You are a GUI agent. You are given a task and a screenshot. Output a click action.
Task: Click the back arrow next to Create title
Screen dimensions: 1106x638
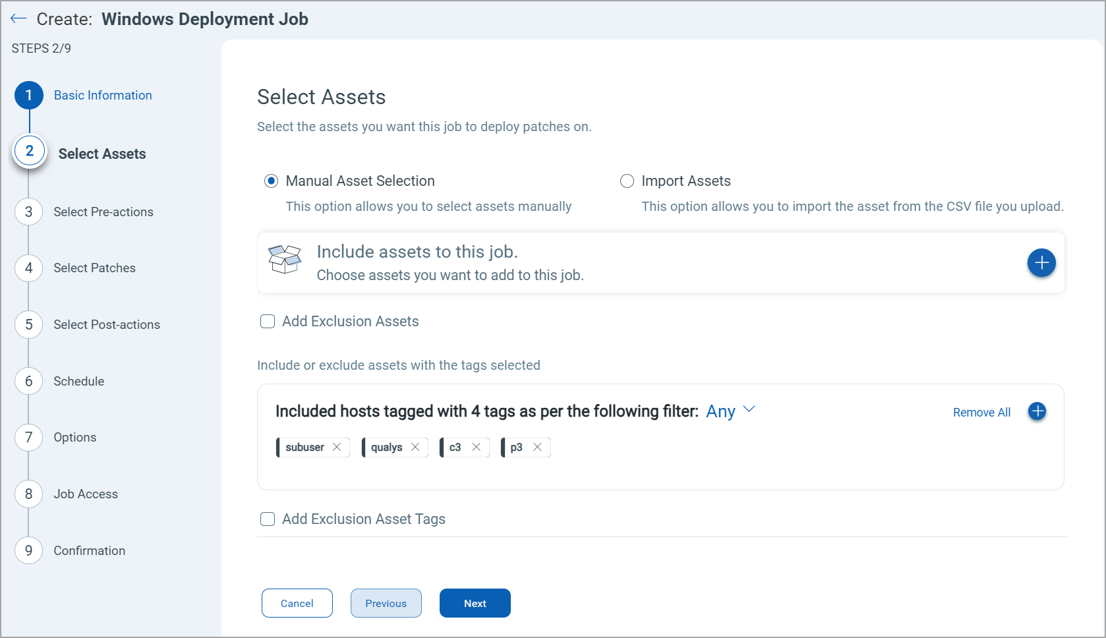pyautogui.click(x=19, y=18)
